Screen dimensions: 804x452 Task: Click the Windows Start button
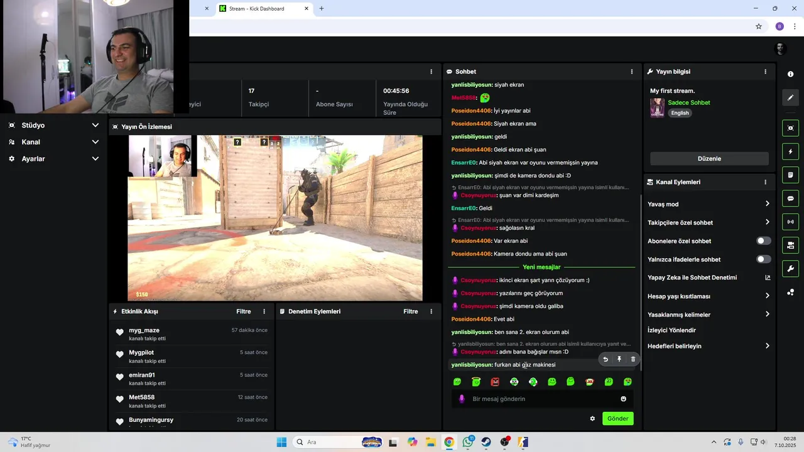point(281,442)
